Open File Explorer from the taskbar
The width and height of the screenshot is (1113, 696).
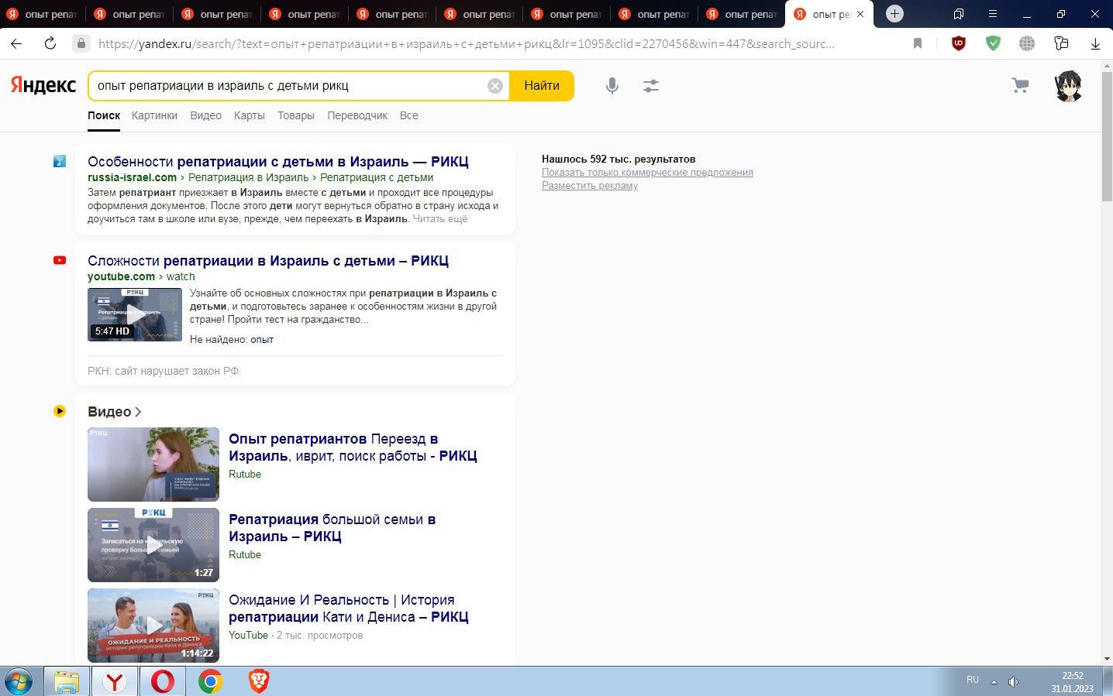click(x=67, y=682)
